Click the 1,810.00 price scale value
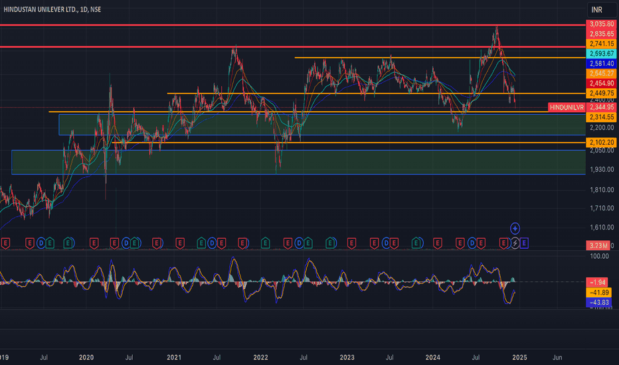 [x=602, y=190]
